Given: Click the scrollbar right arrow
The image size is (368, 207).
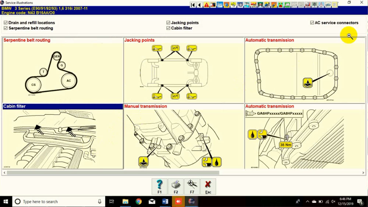Looking at the screenshot, I should (363, 173).
